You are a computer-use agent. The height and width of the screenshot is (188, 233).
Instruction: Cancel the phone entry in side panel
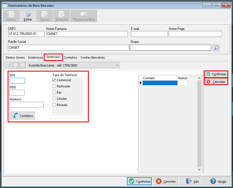(x=216, y=82)
